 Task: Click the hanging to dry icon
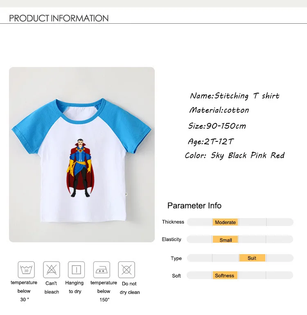tap(76, 270)
